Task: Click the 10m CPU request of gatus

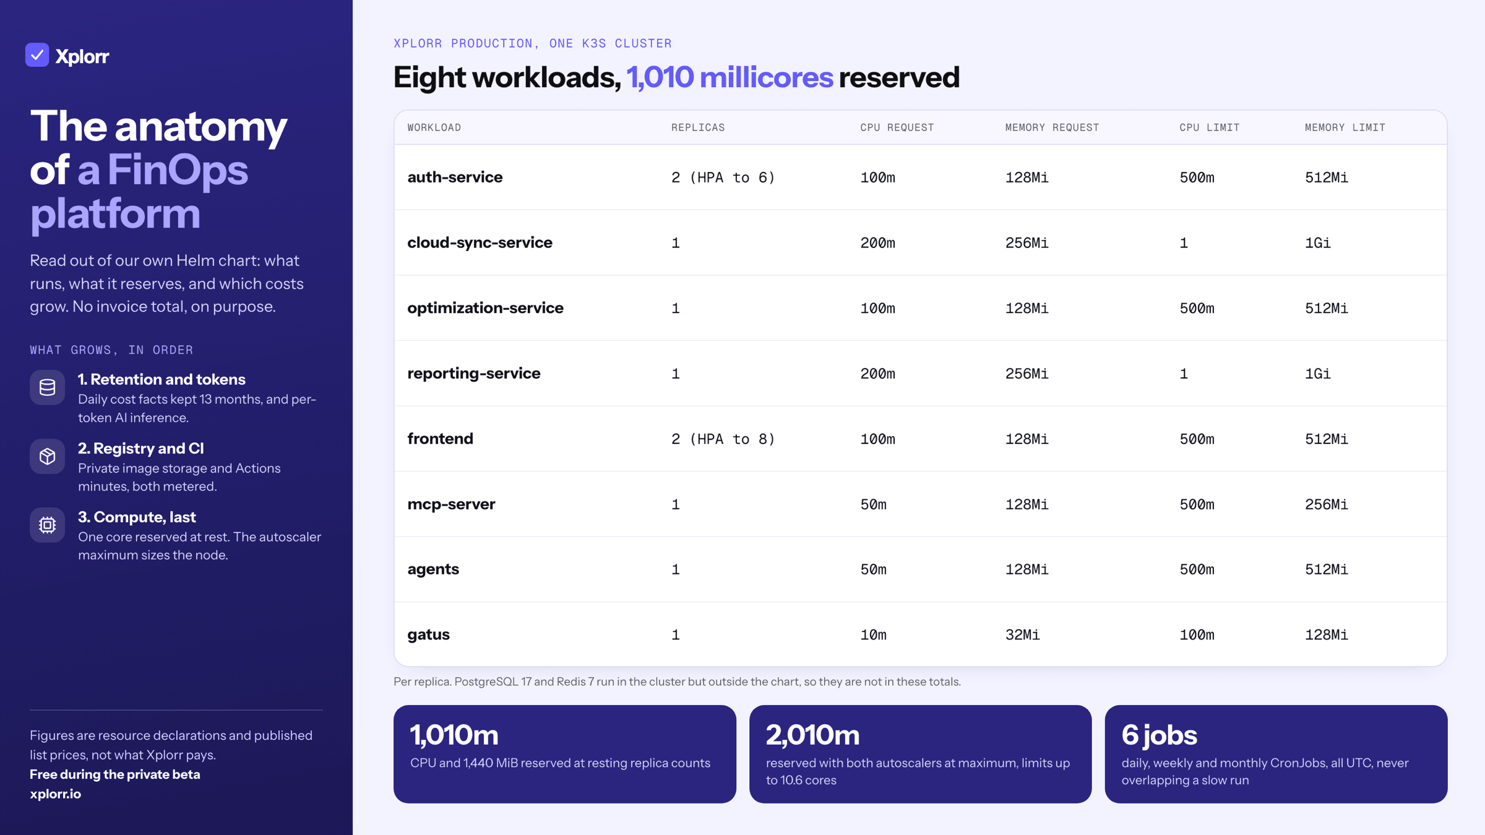Action: (873, 635)
